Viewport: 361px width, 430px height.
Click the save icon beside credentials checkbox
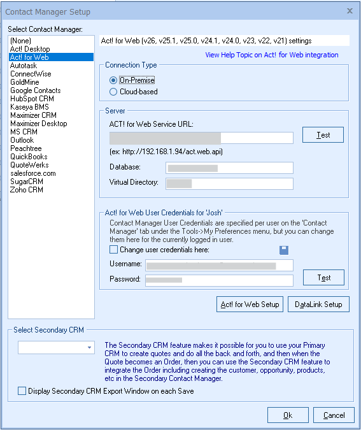284,250
